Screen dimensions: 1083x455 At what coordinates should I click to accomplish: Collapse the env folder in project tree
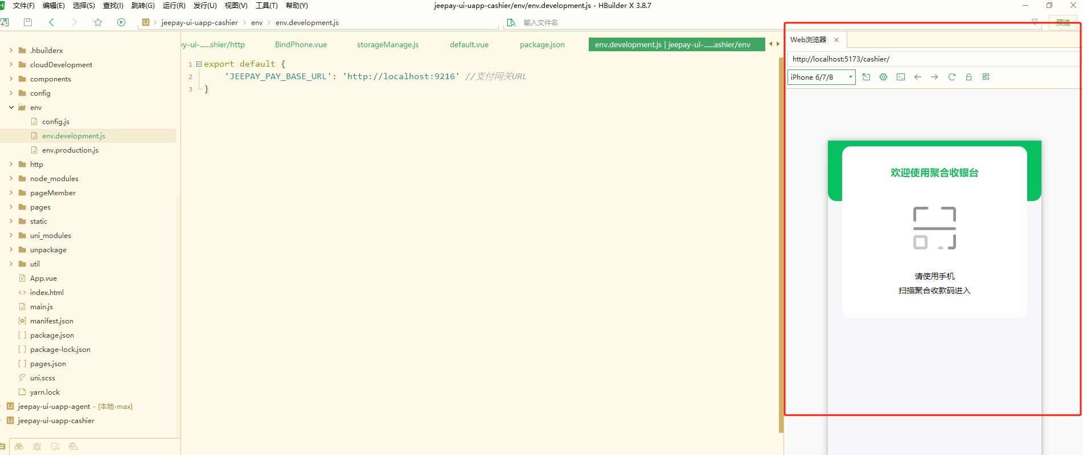coord(11,107)
